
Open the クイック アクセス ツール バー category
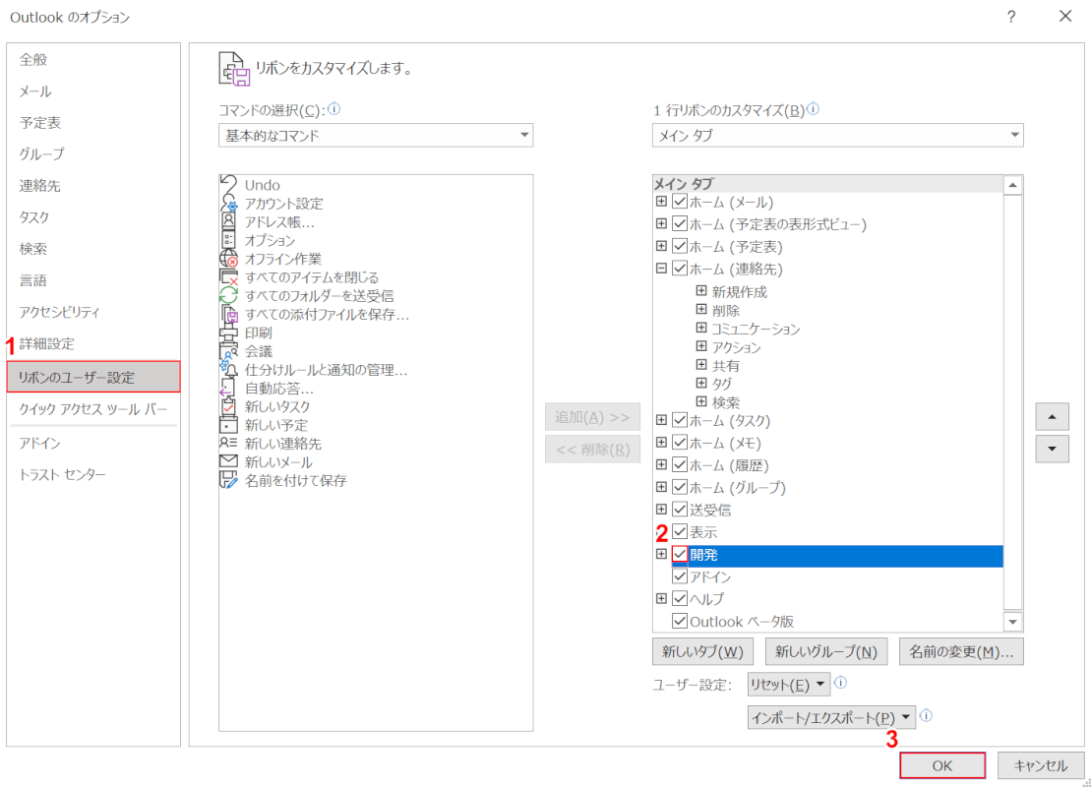pyautogui.click(x=93, y=409)
